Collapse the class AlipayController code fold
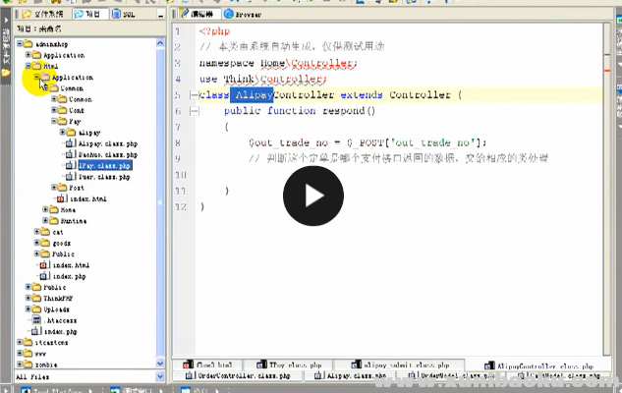Screen dimensions: 622x393 (x=177, y=95)
